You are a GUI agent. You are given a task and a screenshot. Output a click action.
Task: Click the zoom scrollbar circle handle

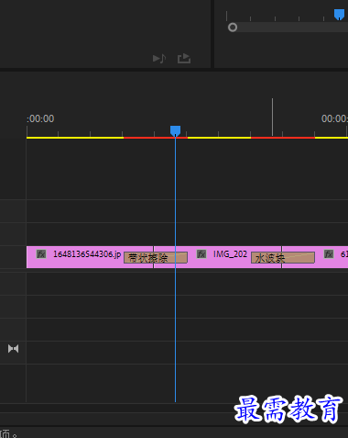click(x=233, y=28)
